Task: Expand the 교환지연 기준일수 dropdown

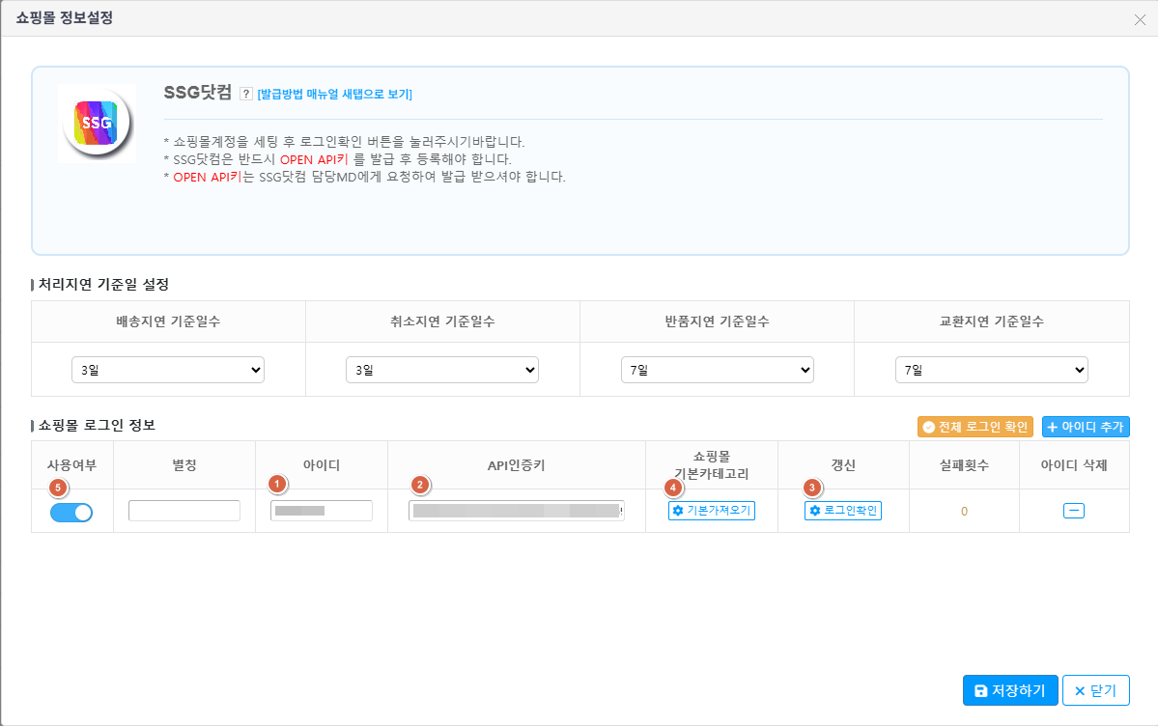Action: tap(992, 370)
